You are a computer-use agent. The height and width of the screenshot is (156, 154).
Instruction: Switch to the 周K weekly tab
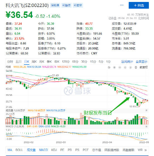(34, 62)
